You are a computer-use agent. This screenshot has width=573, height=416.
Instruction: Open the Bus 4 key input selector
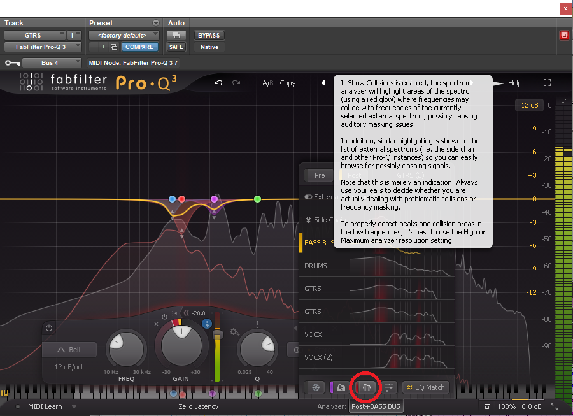(x=52, y=63)
